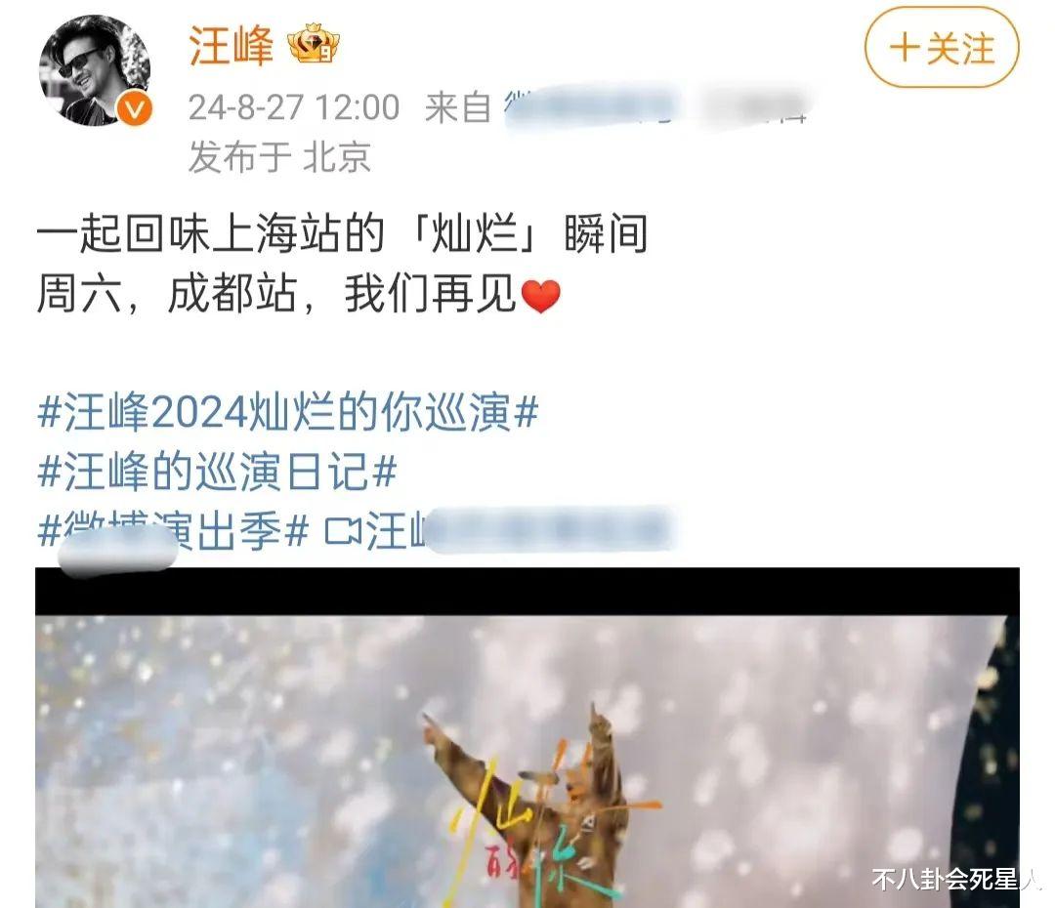
Task: Tap the video camera link icon
Action: click(x=343, y=531)
